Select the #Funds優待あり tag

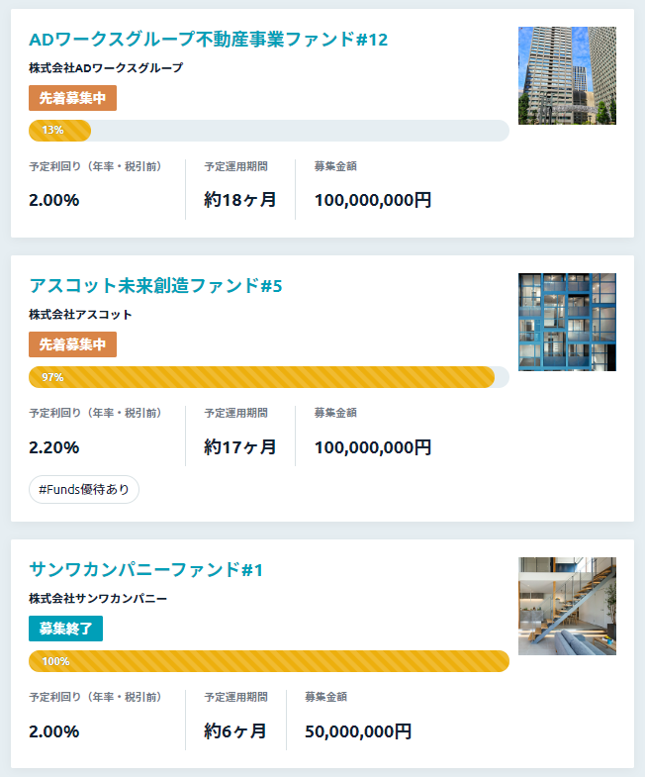point(84,490)
